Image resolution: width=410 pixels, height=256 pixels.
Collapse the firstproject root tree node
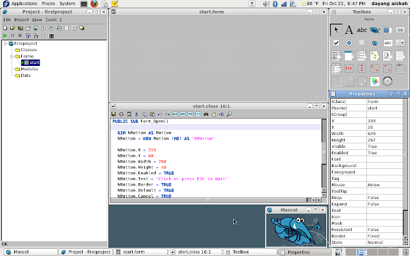click(4, 44)
